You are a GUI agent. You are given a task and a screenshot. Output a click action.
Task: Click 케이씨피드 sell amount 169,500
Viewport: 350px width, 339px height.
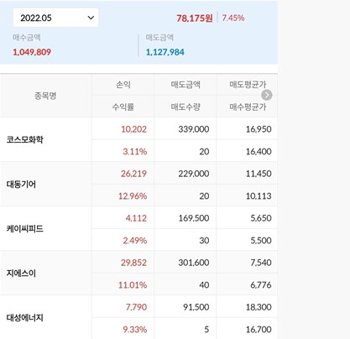(x=194, y=218)
